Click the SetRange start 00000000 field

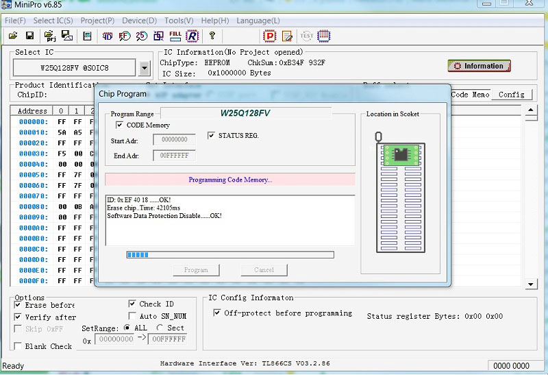[x=115, y=339]
